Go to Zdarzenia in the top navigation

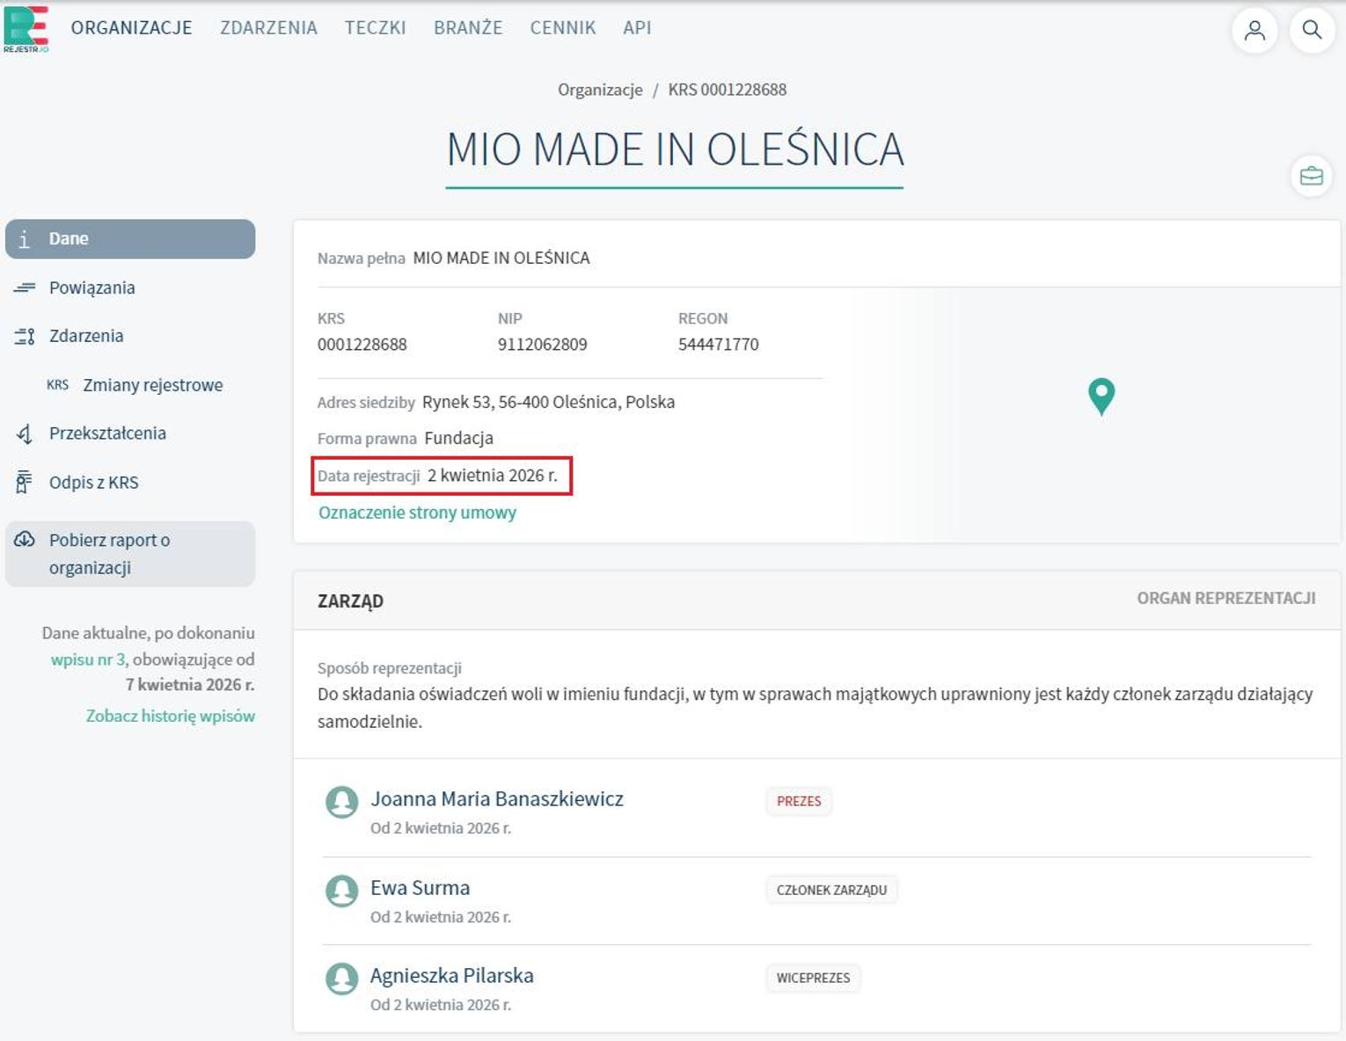[x=268, y=28]
